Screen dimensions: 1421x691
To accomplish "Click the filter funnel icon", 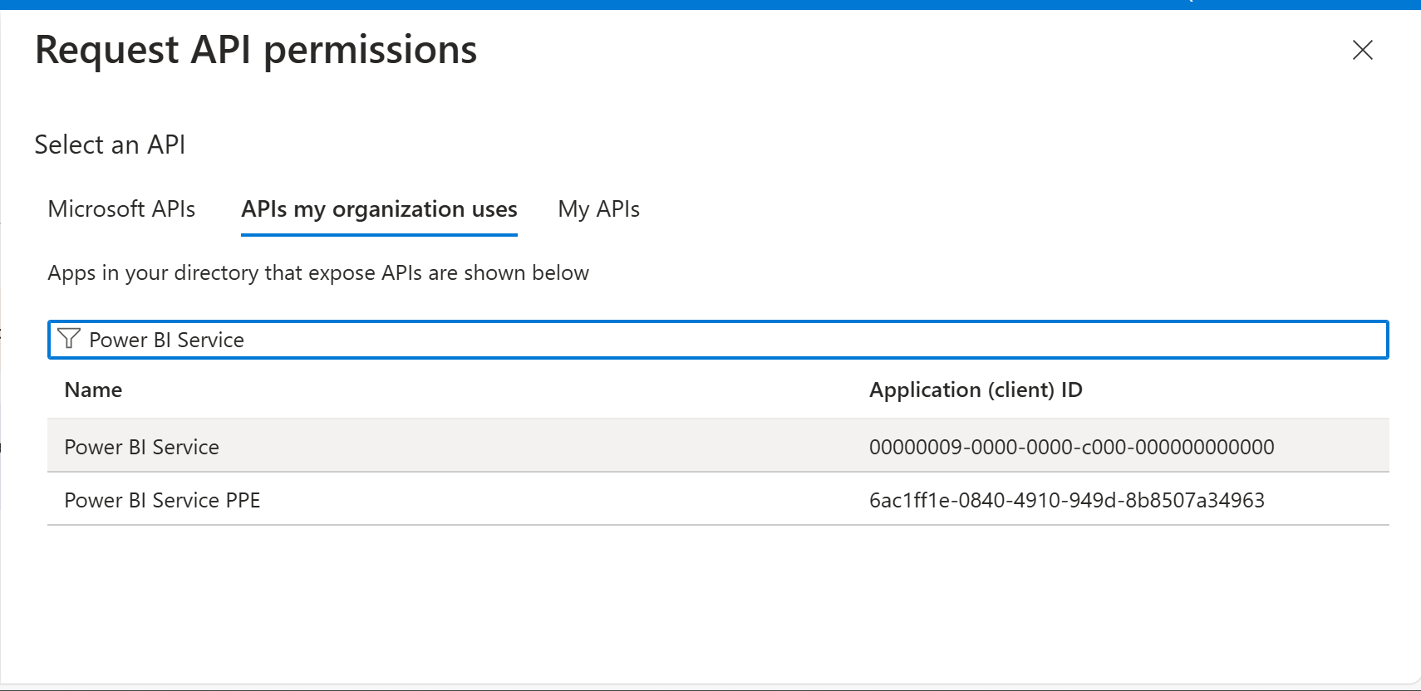I will (x=69, y=339).
